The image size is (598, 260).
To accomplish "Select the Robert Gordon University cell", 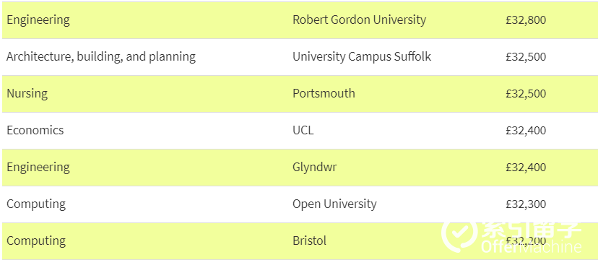I will pyautogui.click(x=359, y=19).
